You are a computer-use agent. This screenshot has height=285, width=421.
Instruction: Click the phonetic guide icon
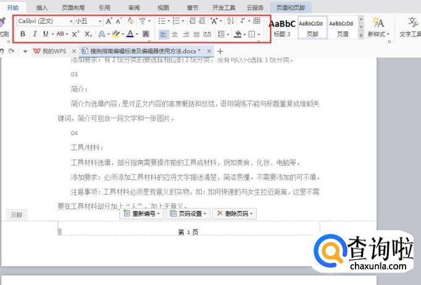143,21
